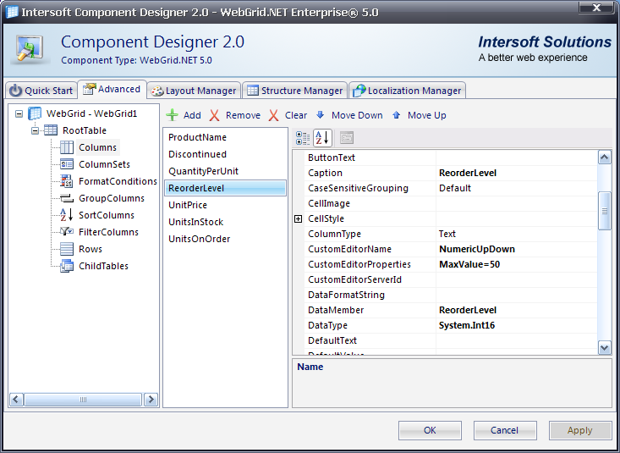The width and height of the screenshot is (620, 453).
Task: Click the Move Up arrow icon
Action: [396, 115]
